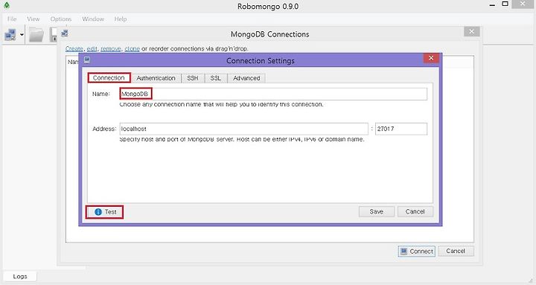Switch to the Advanced tab
Image resolution: width=536 pixels, height=285 pixels.
(246, 78)
